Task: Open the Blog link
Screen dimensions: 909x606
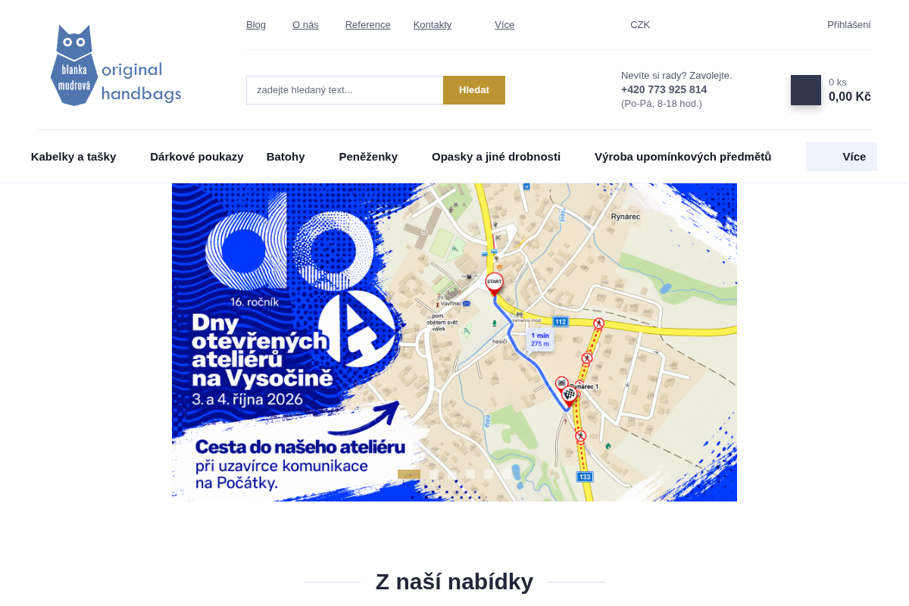Action: [x=256, y=25]
